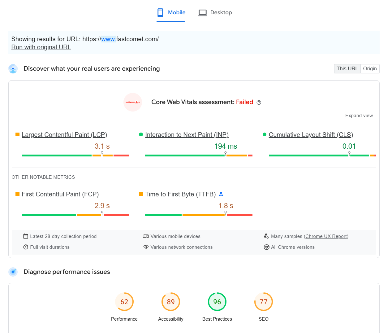The image size is (392, 333).
Task: Click the failed Core Web Vitals icon
Action: [x=133, y=102]
